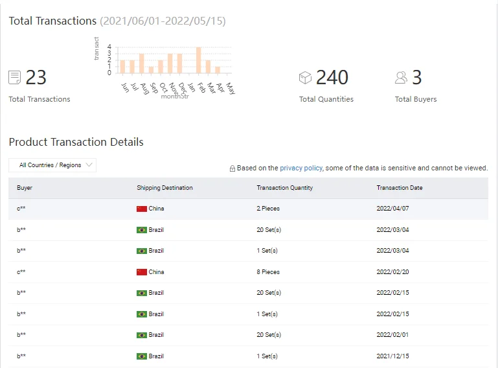Viewport: 498px width, 368px height.
Task: Click the Transaction Date column header
Action: (x=400, y=188)
